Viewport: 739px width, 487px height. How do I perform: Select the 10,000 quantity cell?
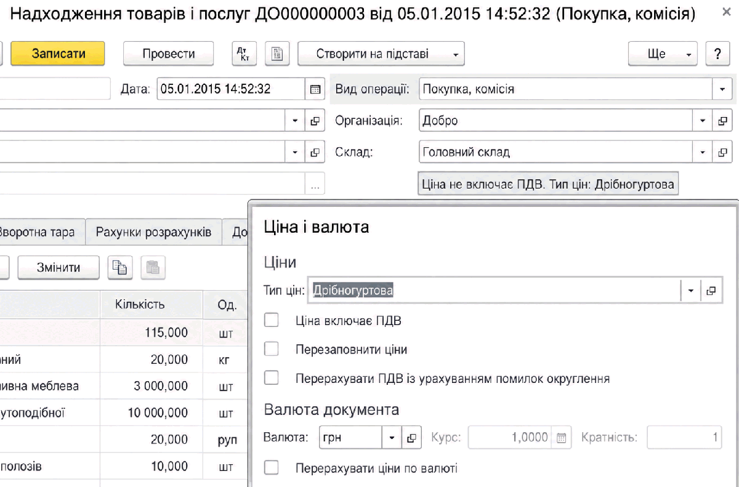pos(151,467)
